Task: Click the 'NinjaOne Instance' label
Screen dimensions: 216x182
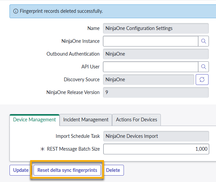Action: pyautogui.click(x=81, y=41)
